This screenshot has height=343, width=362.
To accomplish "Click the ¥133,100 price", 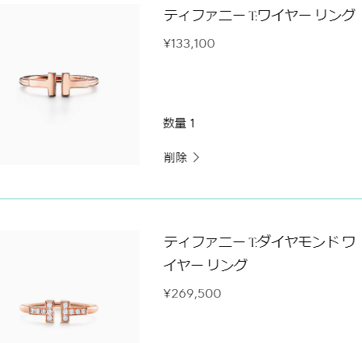I will 189,44.
